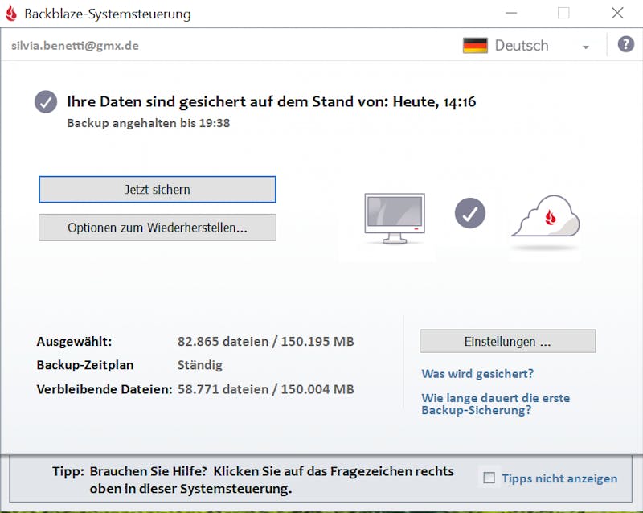Click the computer monitor illustration
This screenshot has height=513, width=643.
pos(395,219)
